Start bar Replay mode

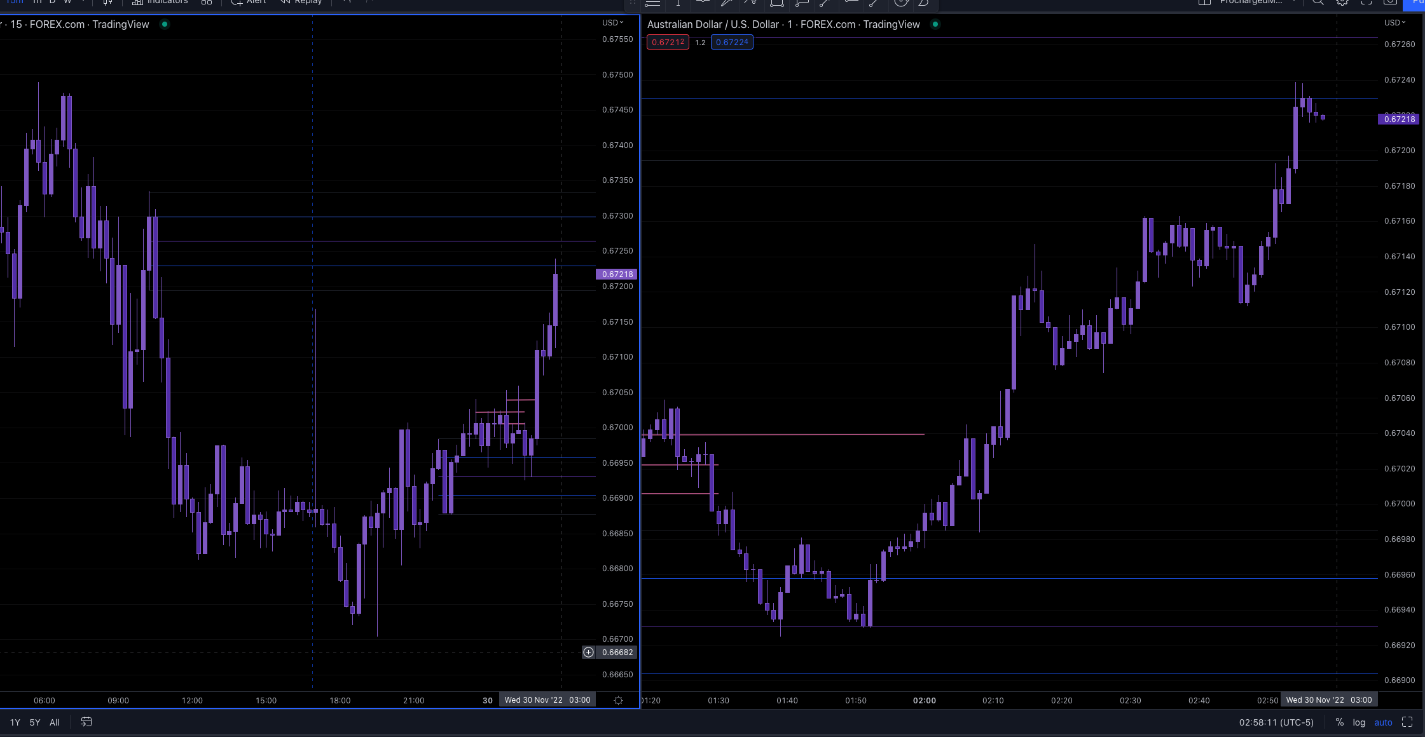pyautogui.click(x=300, y=3)
